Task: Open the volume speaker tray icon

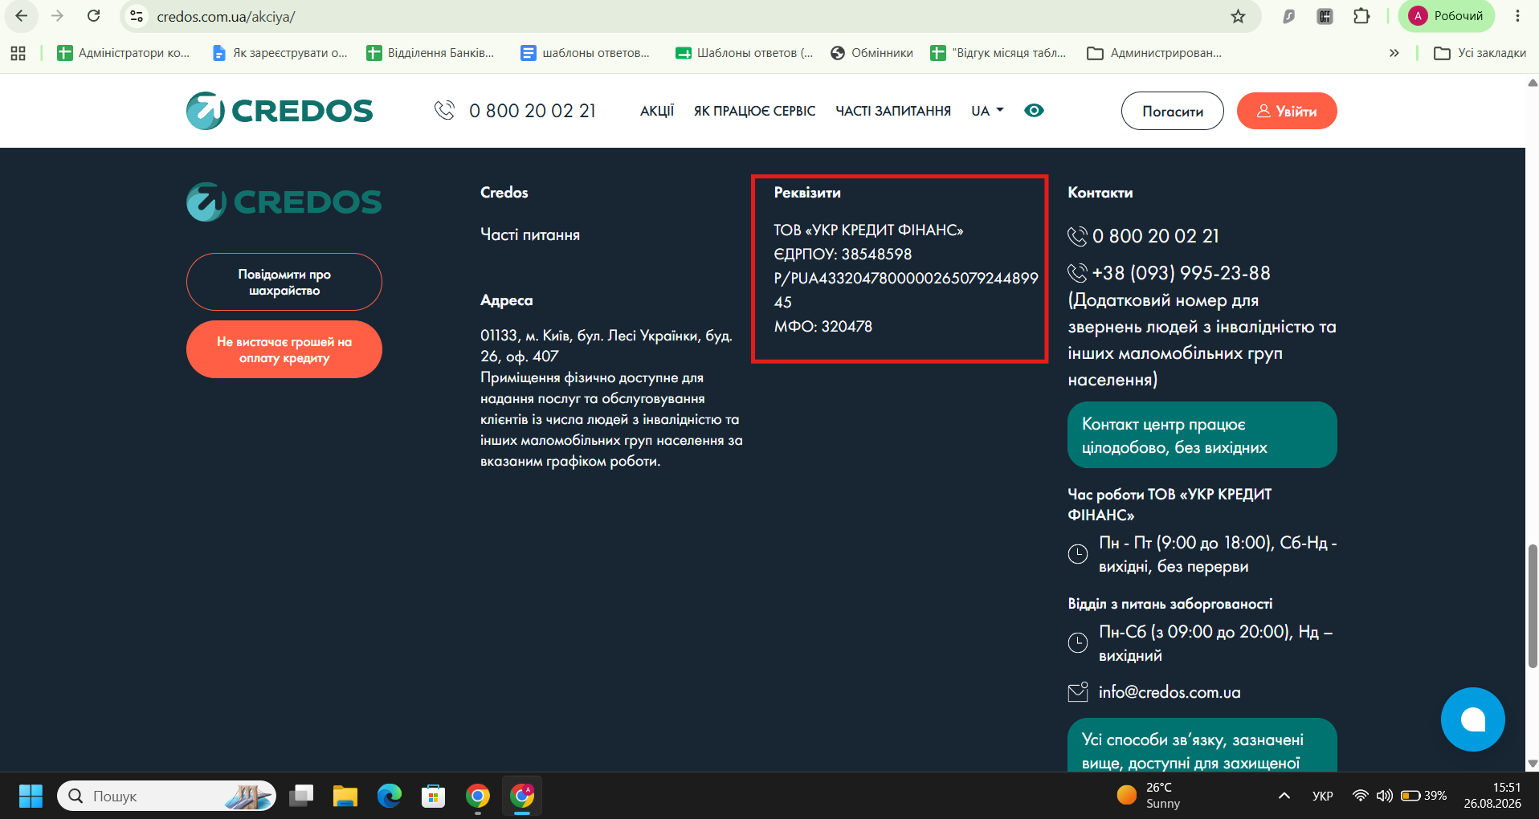Action: coord(1384,796)
